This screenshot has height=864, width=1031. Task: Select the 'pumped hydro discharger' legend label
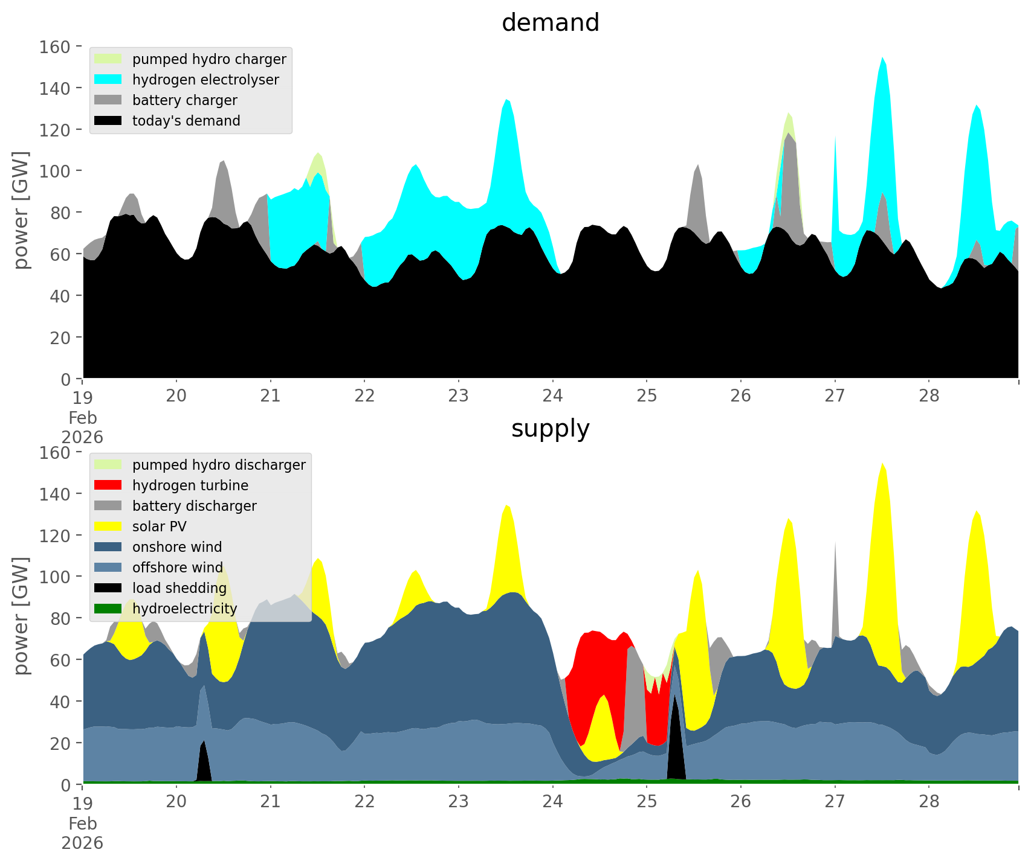[219, 465]
